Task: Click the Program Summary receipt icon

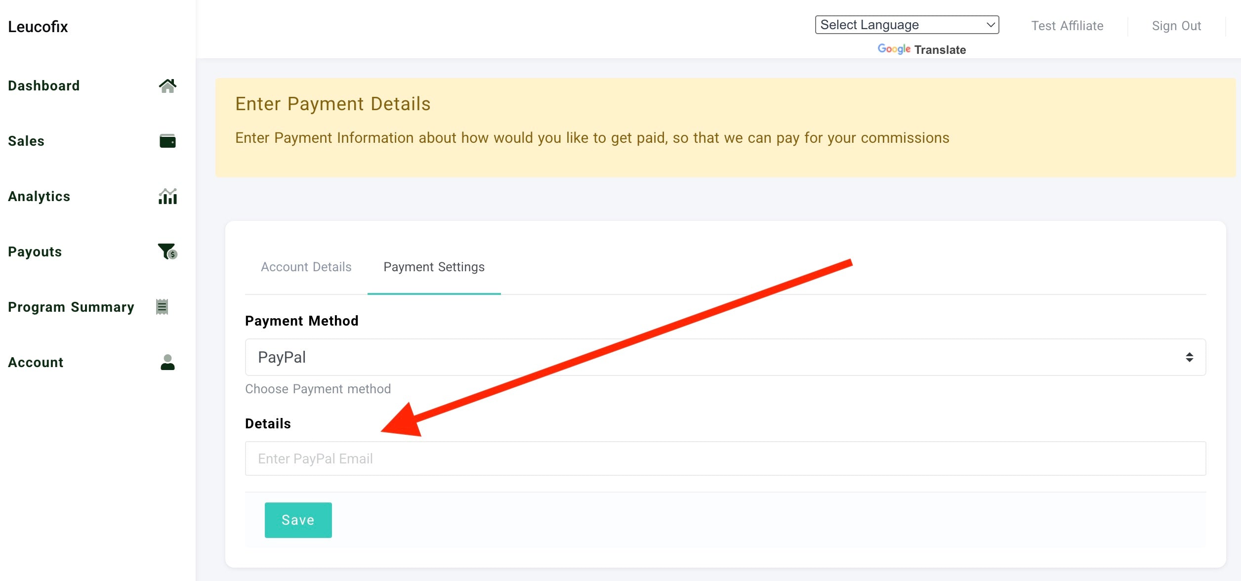Action: (162, 307)
